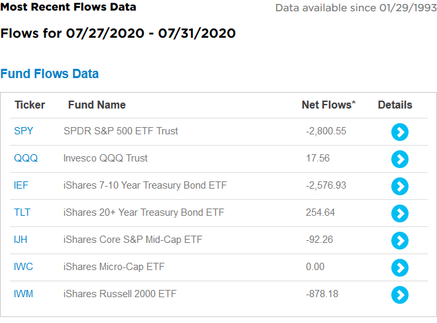This screenshot has width=437, height=323.
Task: Open details arrow for SPY row
Action: pos(399,132)
